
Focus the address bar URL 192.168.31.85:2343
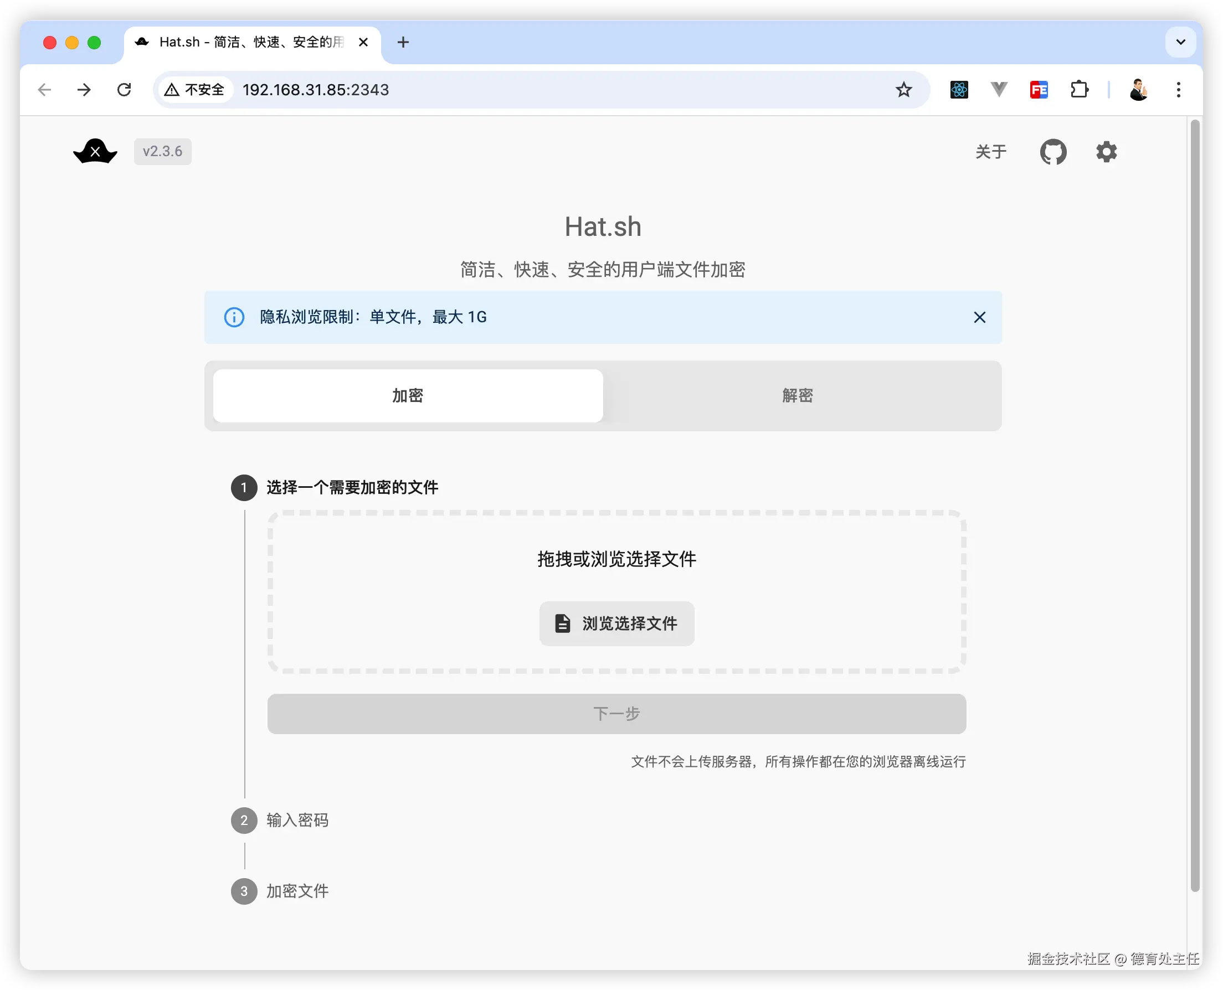pyautogui.click(x=316, y=90)
